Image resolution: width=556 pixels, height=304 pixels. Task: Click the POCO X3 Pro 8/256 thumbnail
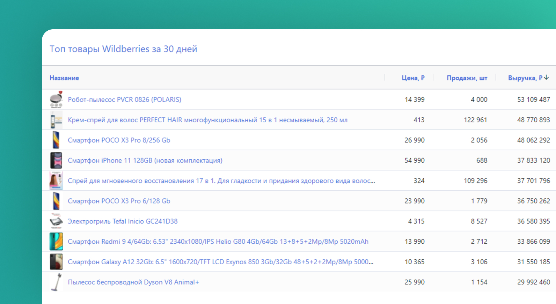pos(56,140)
